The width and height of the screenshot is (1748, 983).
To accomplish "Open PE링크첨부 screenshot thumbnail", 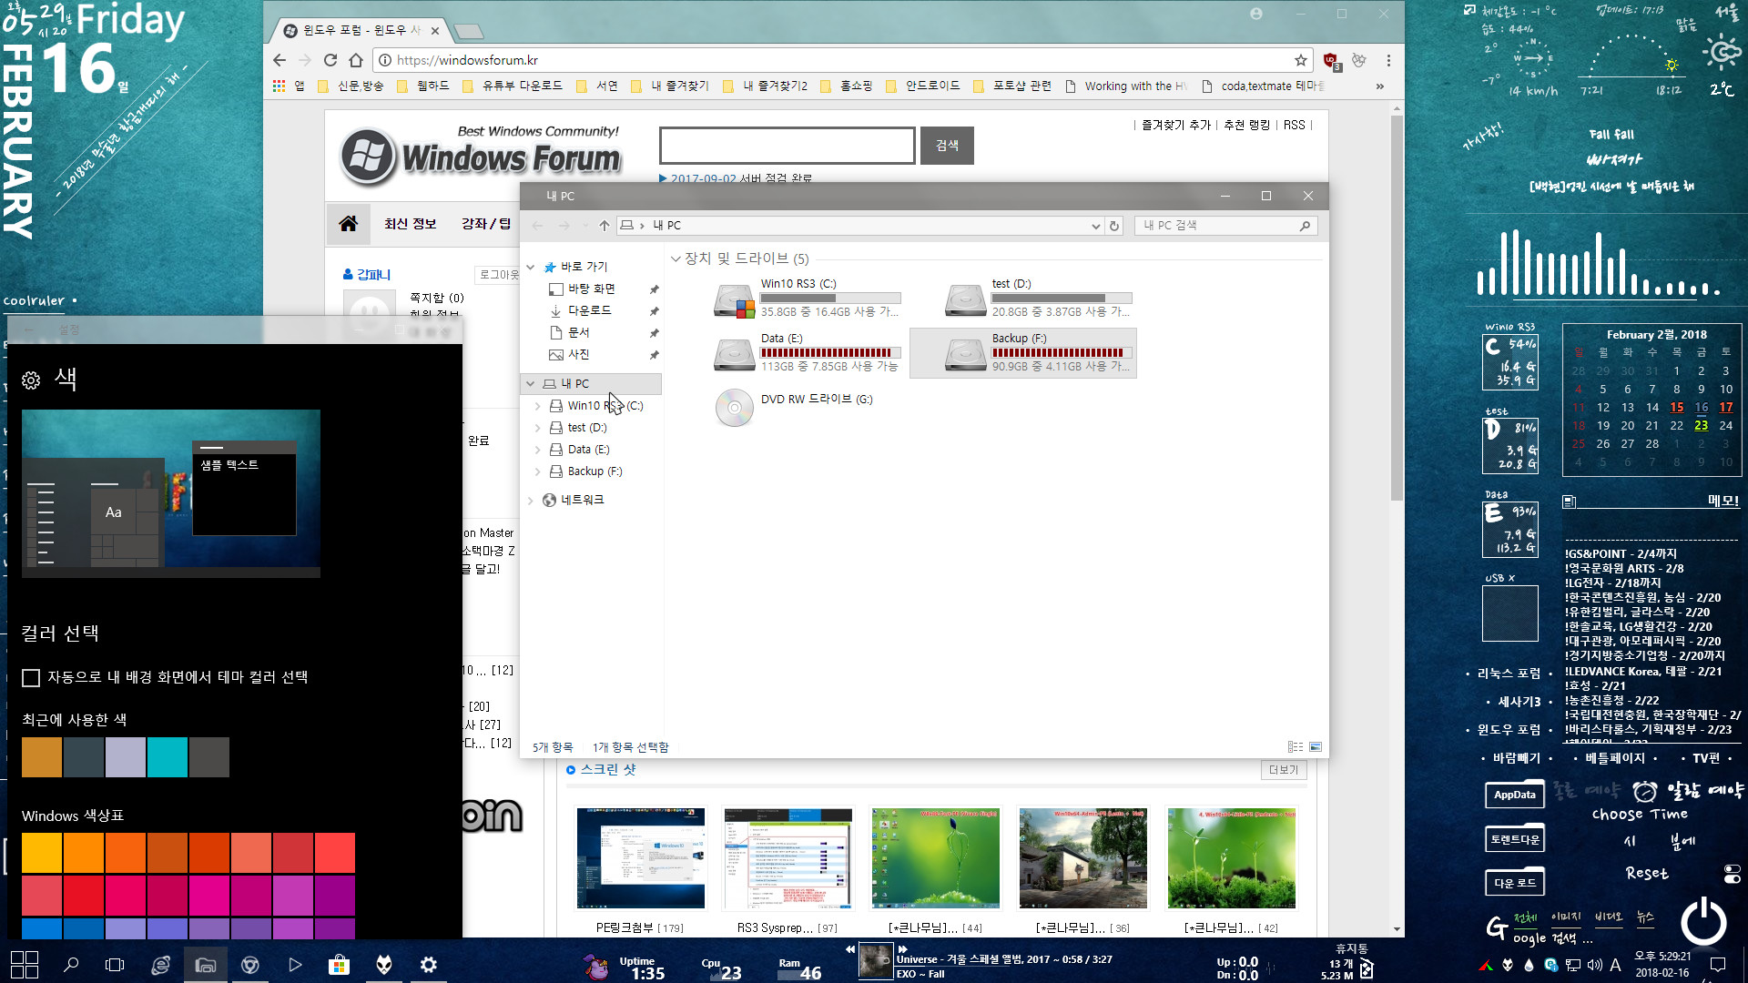I will [641, 857].
